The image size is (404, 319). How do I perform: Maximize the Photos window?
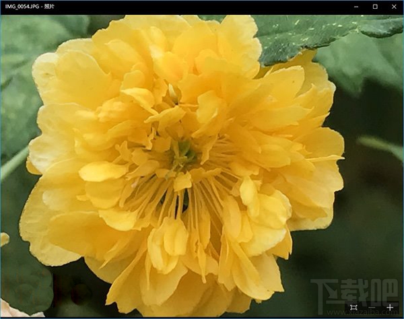(x=375, y=7)
